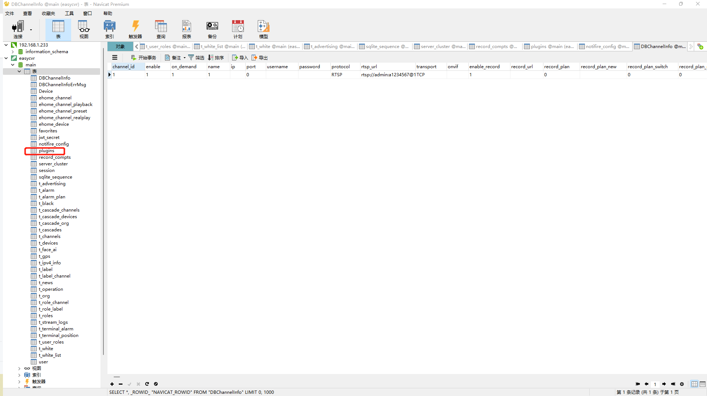Switch to grid view mode
Screen dimensions: 707x396
pos(694,384)
